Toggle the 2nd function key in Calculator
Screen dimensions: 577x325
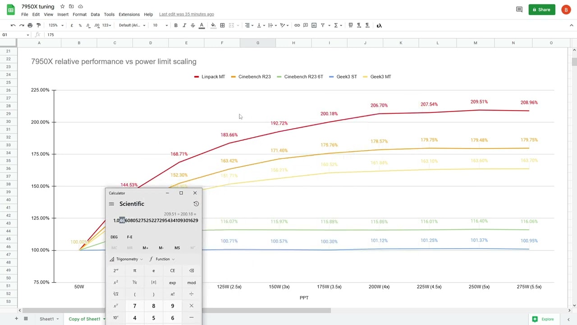click(x=116, y=270)
